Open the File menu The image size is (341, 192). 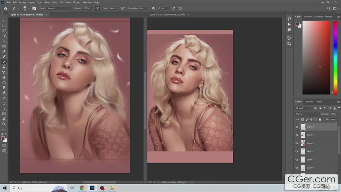point(9,2)
